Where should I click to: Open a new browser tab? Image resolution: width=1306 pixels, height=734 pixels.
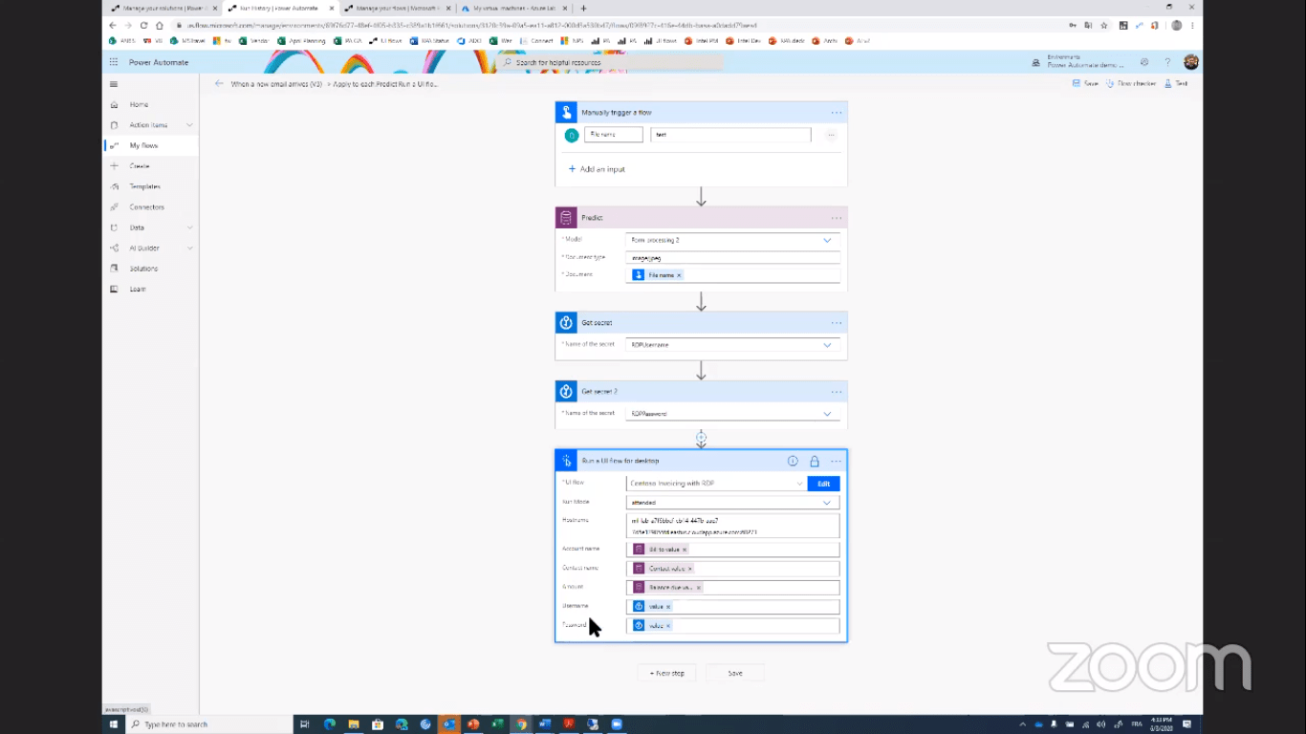click(583, 8)
